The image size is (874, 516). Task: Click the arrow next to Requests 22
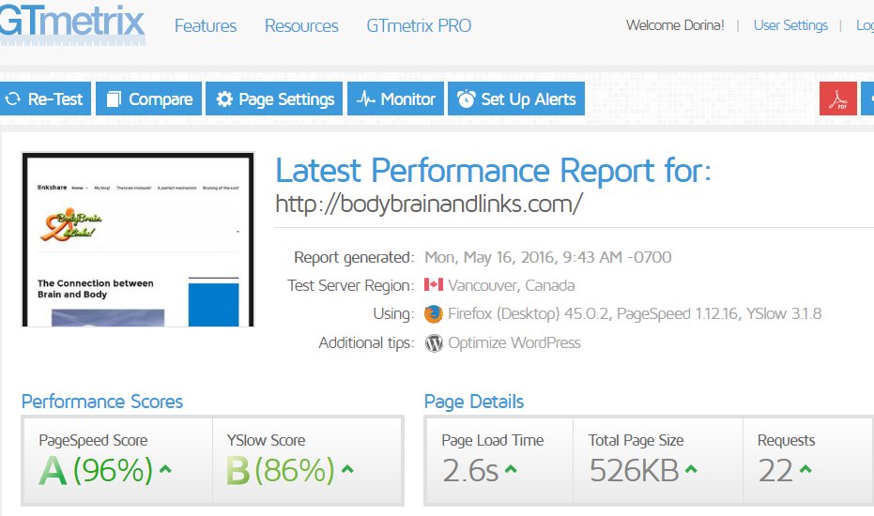click(x=805, y=469)
